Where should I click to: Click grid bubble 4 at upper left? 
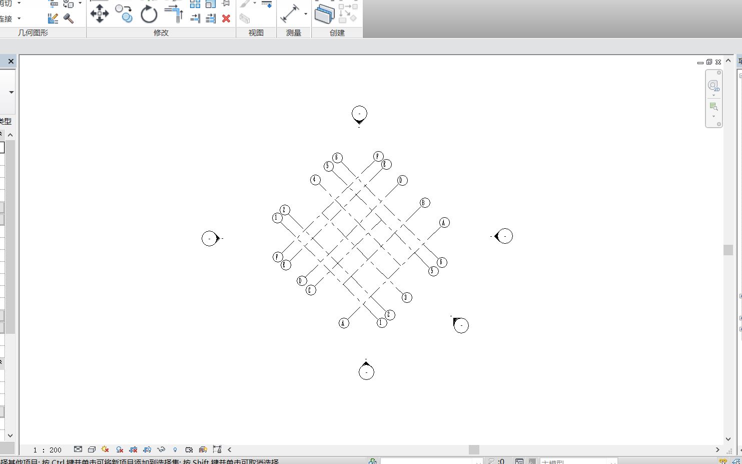[x=315, y=180]
